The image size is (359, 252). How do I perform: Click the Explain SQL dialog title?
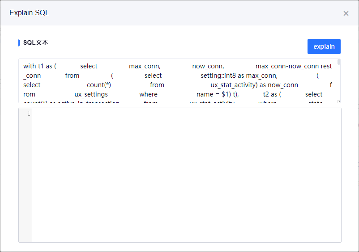pos(29,13)
